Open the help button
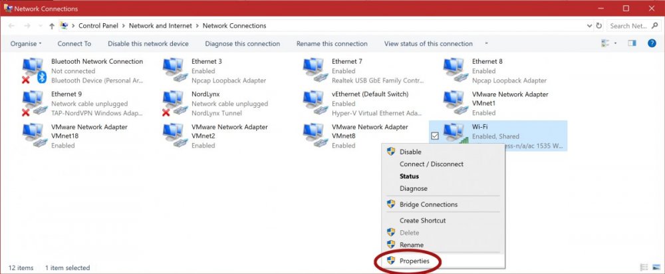Screen dimensions: 665x274 coord(652,43)
